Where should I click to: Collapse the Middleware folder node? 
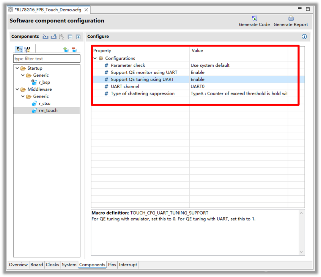coord(17,89)
